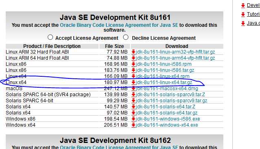This screenshot has width=260, height=149.
Task: Download jdk-8u161-solaris-x64.tar.gz link
Action: 167,113
